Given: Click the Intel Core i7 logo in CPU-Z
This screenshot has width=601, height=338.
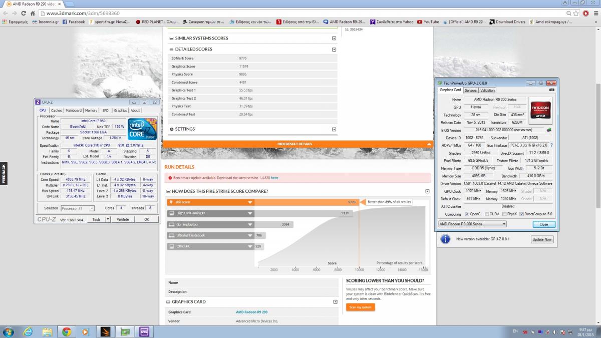Looking at the screenshot, I should [142, 129].
